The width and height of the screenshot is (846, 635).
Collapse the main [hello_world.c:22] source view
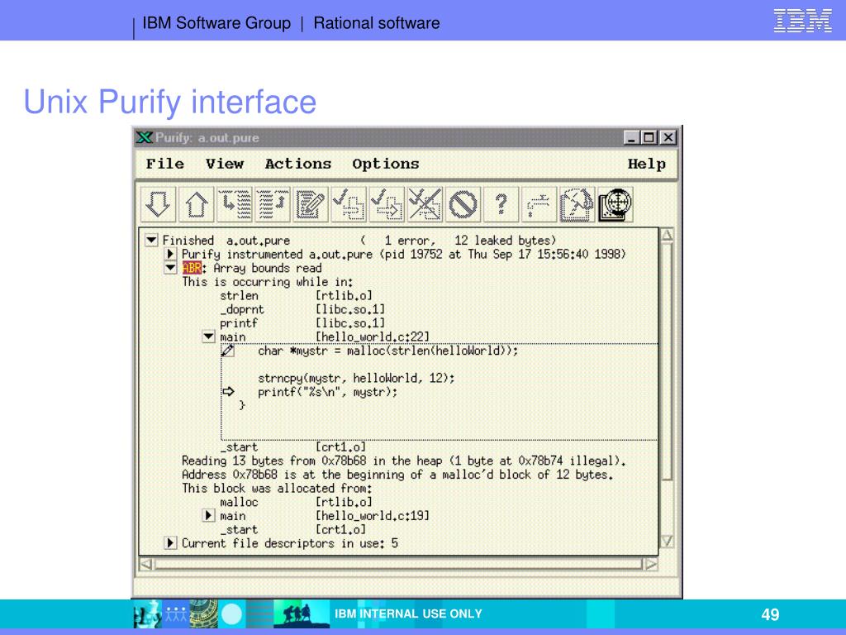click(208, 337)
